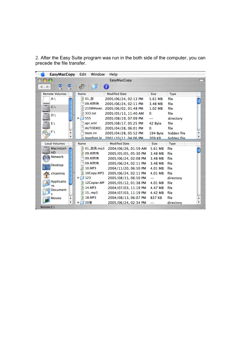Select Network in Local Volumes
This screenshot has height=341, width=241.
coord(55,158)
